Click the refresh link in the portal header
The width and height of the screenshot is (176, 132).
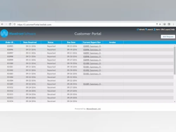tap(141, 30)
